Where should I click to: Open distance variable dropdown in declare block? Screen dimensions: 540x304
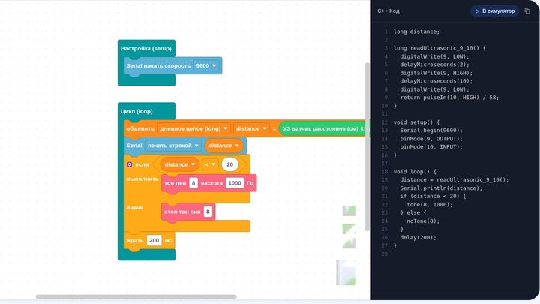251,128
